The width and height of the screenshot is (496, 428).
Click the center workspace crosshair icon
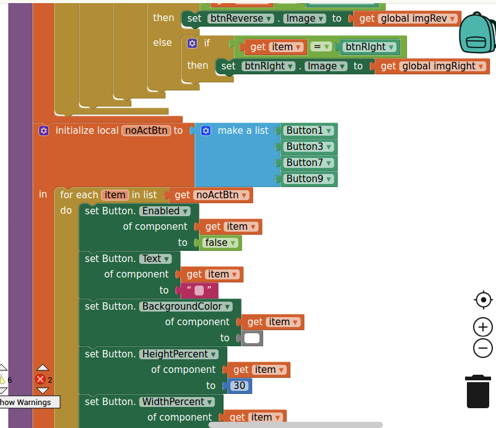click(x=483, y=300)
